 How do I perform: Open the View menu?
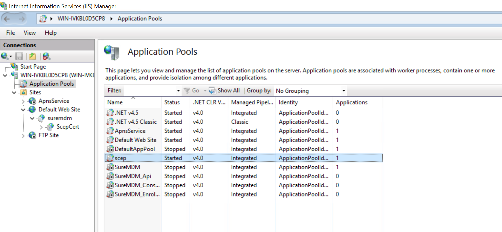[30, 33]
